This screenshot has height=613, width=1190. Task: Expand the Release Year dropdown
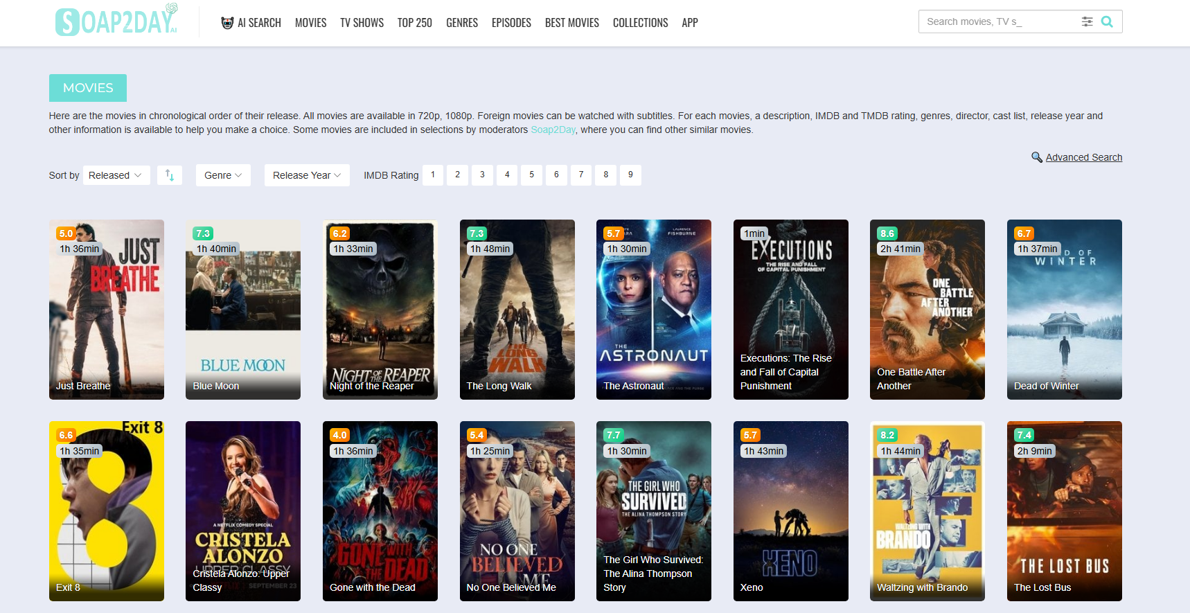306,175
